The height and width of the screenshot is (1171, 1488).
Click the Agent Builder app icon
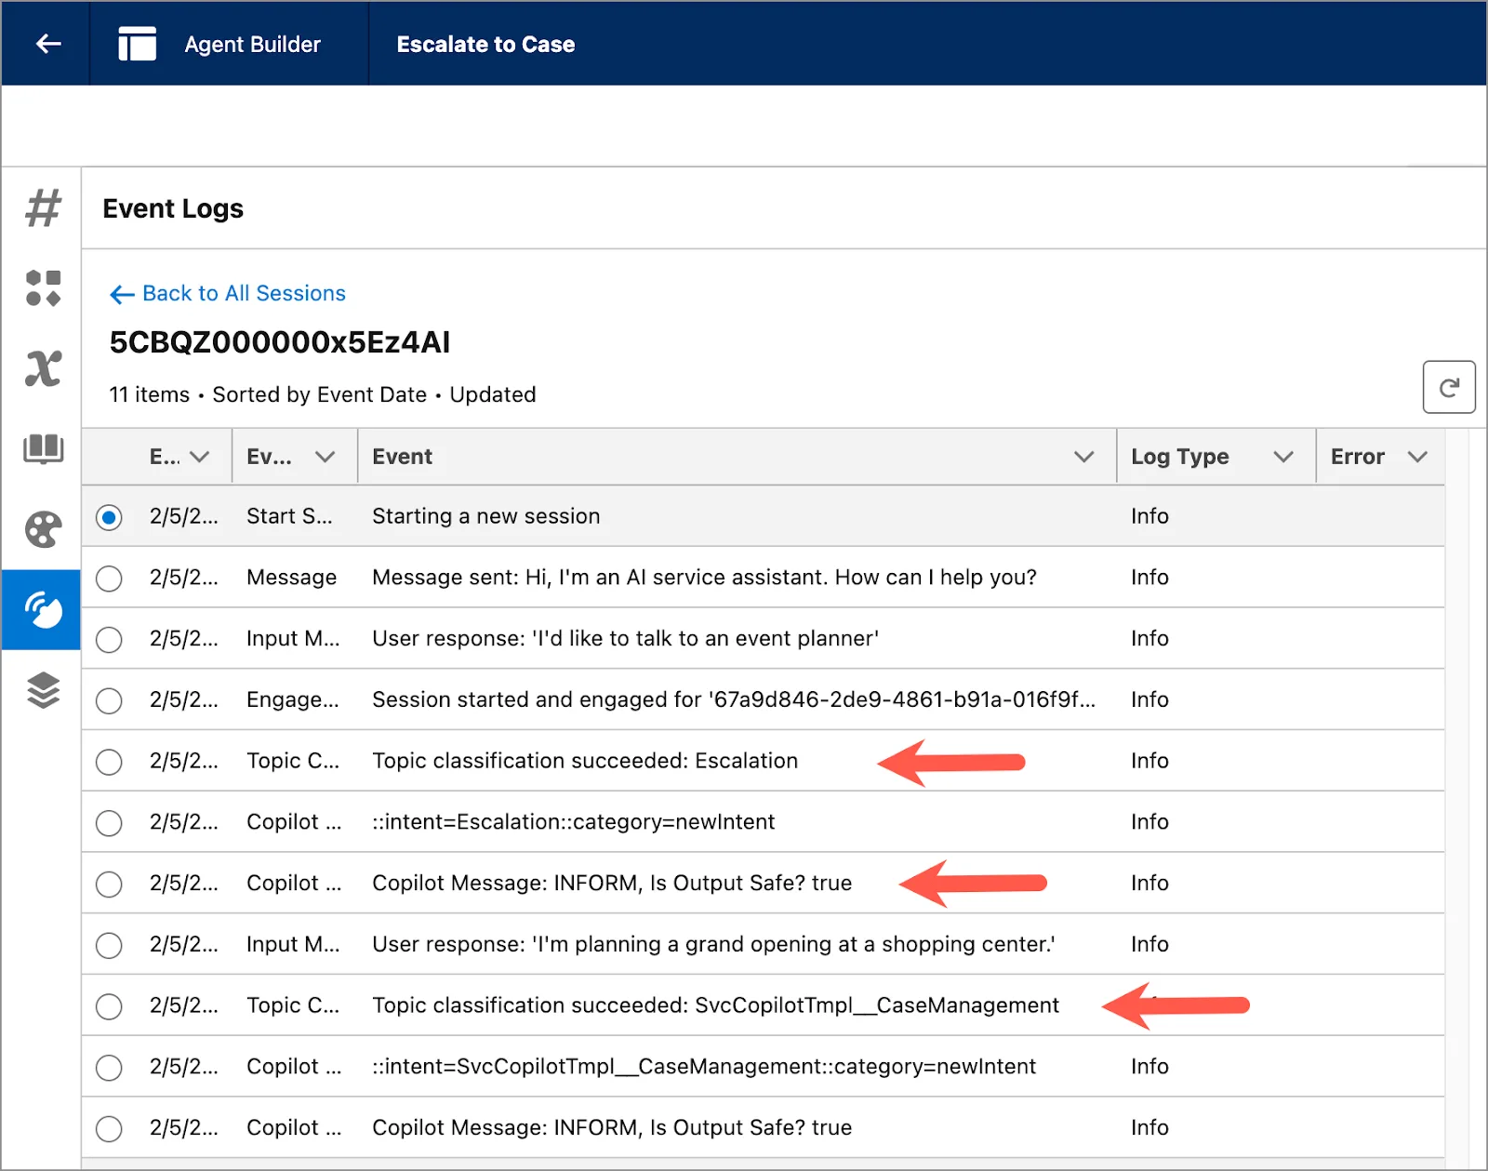[136, 43]
